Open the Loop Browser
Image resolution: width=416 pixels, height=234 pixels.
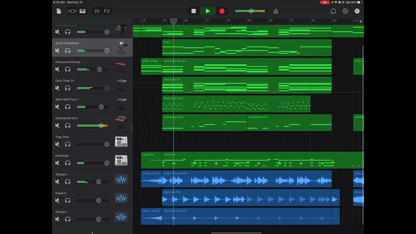(x=333, y=11)
